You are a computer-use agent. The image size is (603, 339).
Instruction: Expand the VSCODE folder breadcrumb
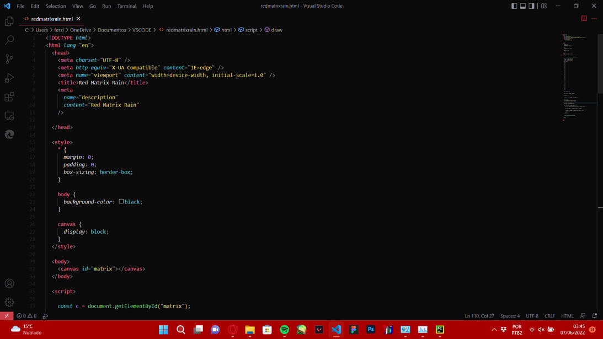(x=141, y=30)
